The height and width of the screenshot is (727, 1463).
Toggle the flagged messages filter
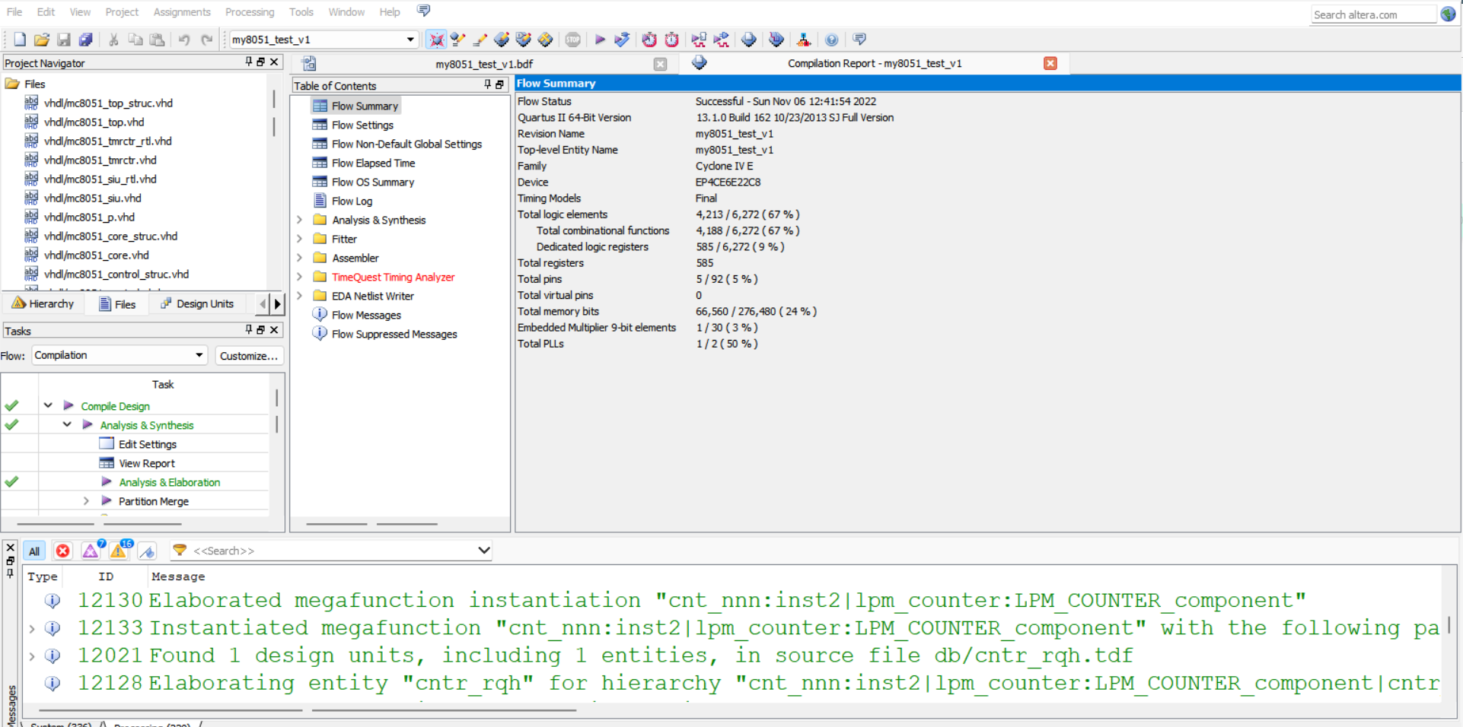(x=148, y=551)
